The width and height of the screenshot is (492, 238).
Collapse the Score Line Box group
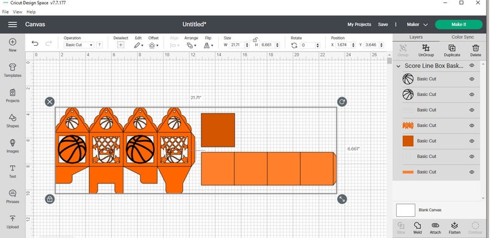398,66
